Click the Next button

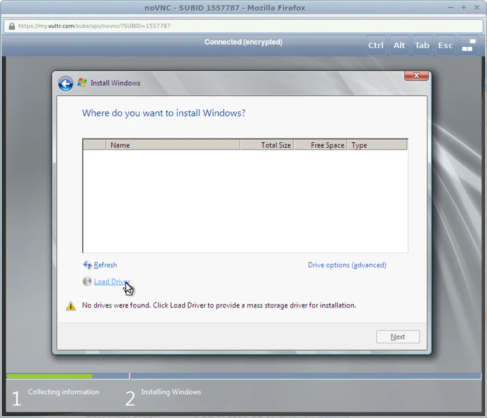click(398, 337)
